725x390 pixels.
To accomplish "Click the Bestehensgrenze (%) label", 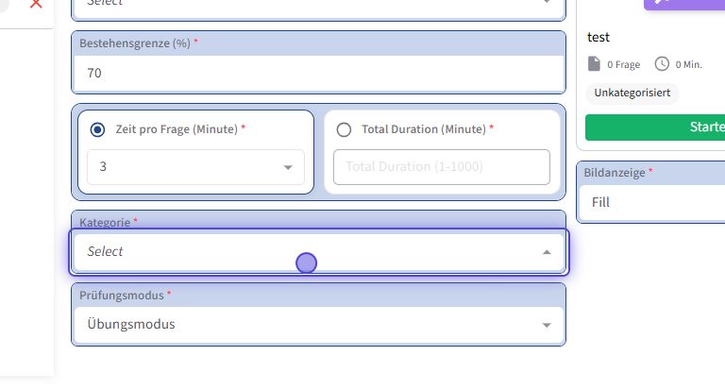I will coord(135,43).
